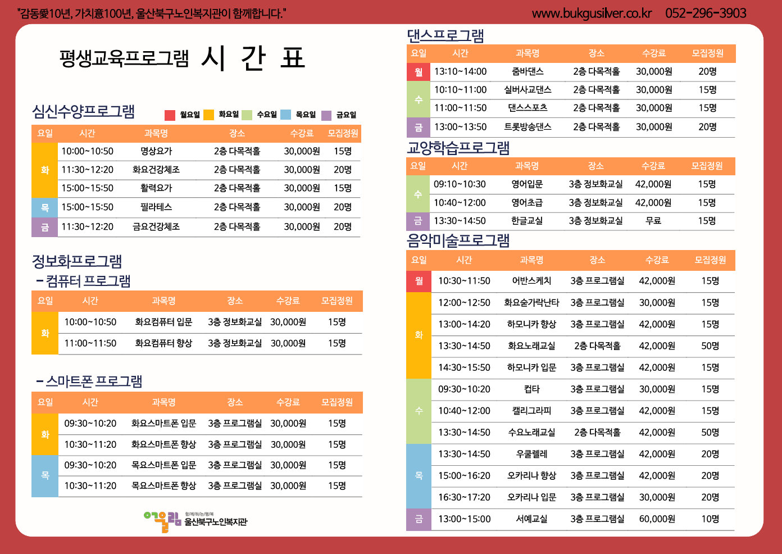Select the 심신수양프로그램 section heading
Viewport: 782px width, 554px height.
click(x=83, y=111)
